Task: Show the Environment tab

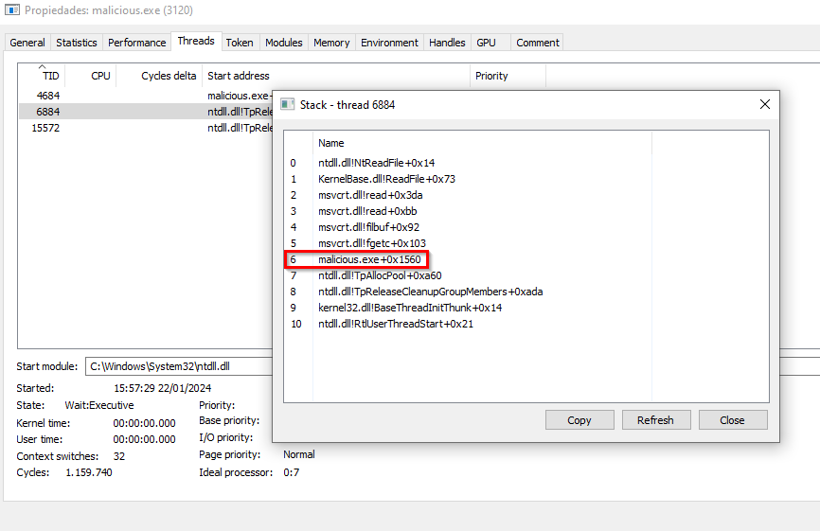Action: pos(389,43)
